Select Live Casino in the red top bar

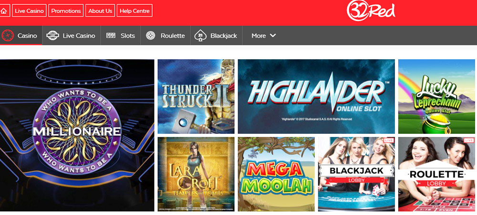point(29,11)
